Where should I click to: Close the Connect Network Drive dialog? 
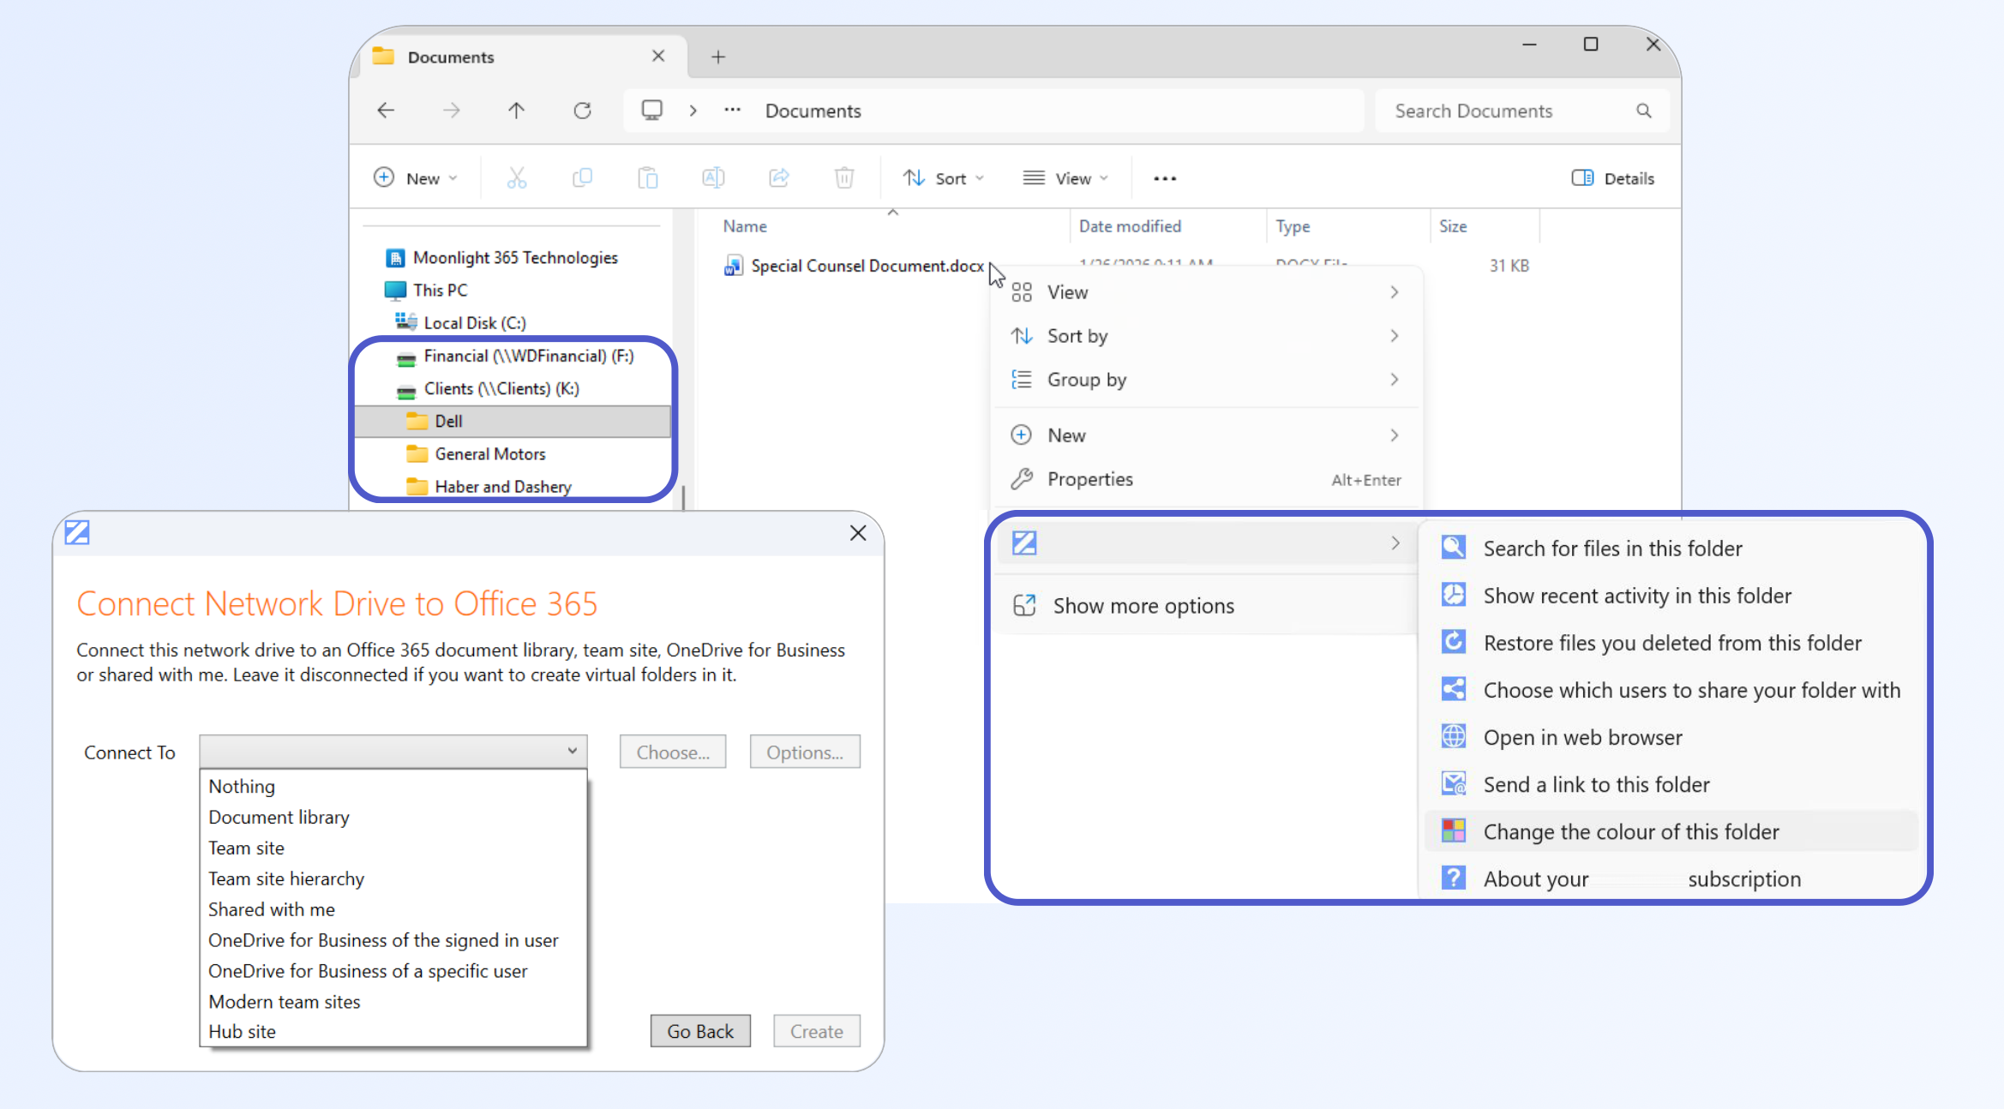858,533
